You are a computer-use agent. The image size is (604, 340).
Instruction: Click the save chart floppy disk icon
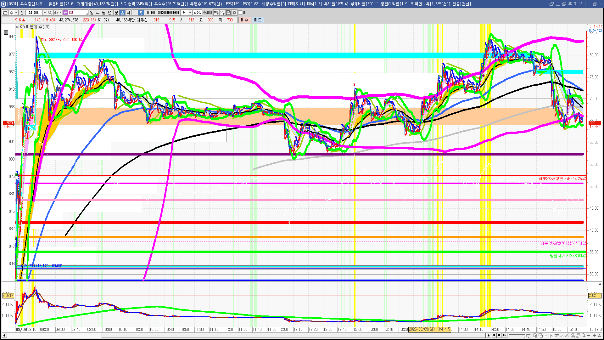[x=228, y=13]
